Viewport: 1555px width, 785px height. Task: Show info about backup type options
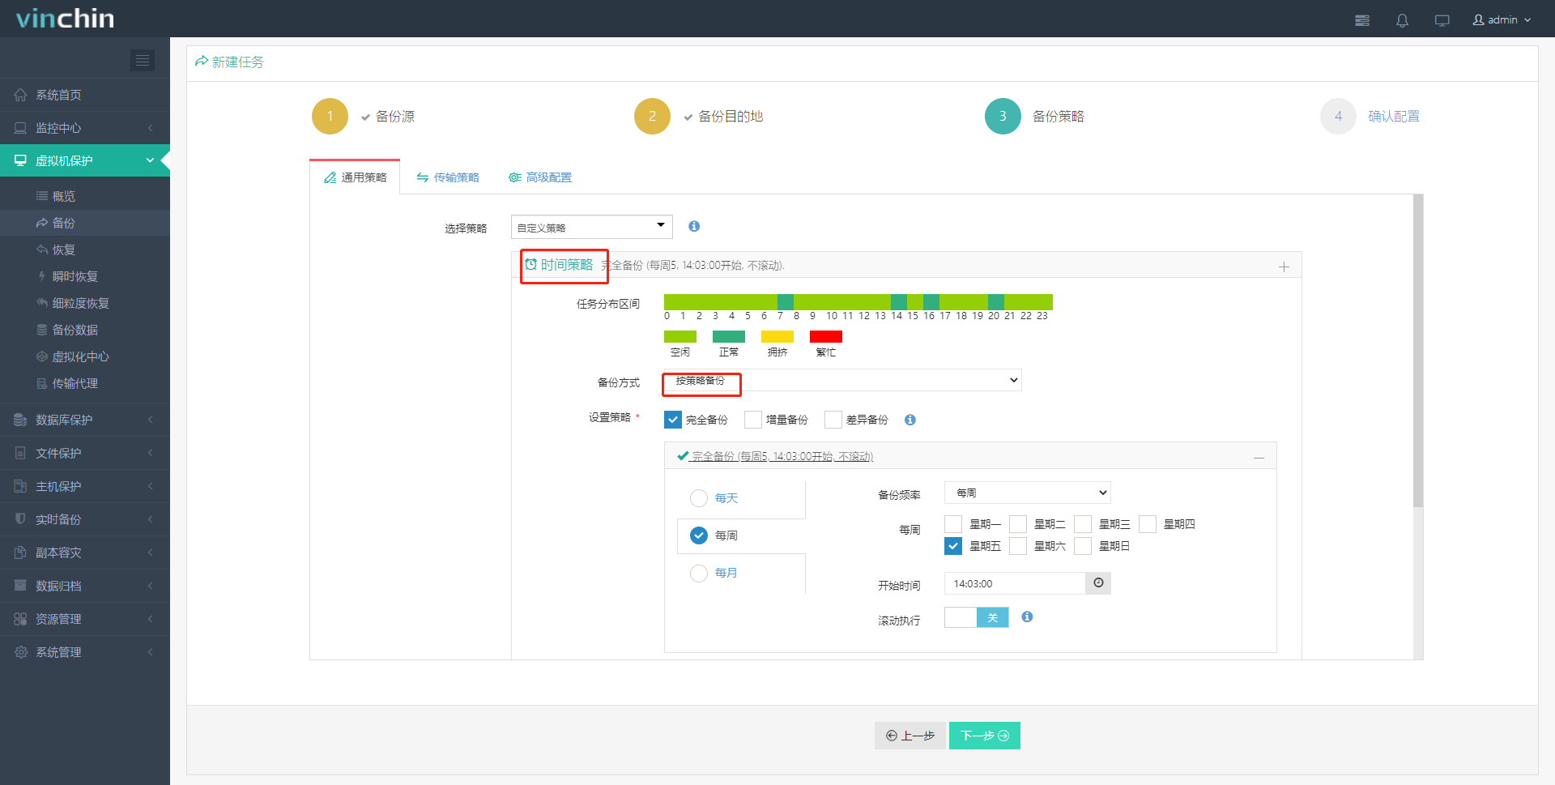910,420
